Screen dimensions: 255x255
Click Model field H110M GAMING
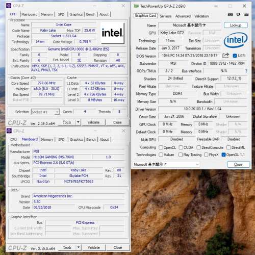62,157
